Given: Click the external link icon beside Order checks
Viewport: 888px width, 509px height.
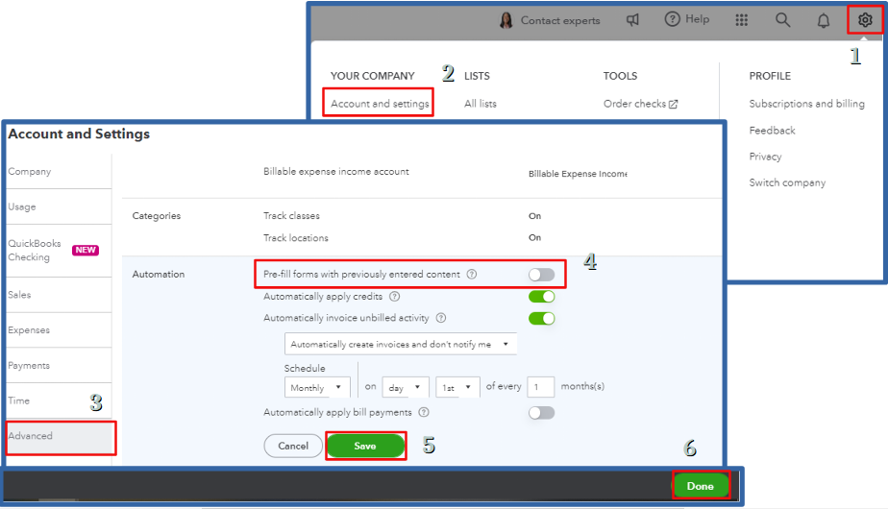Looking at the screenshot, I should (673, 104).
